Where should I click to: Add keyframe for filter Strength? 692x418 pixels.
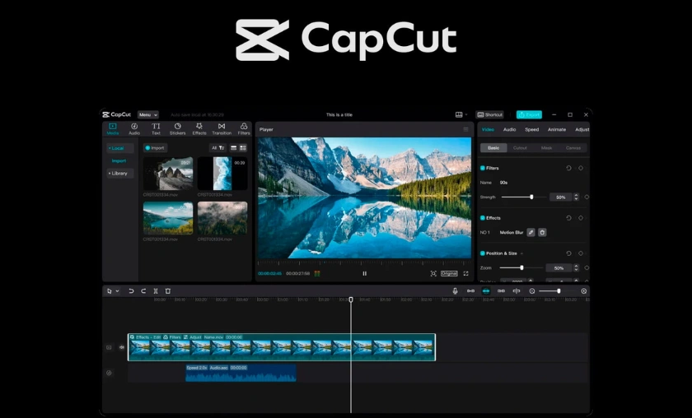(587, 197)
